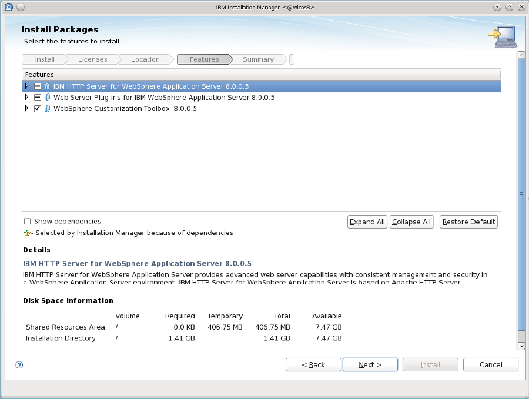Click the scrollbar up arrow
Viewport: 529px width, 399px height.
521,55
